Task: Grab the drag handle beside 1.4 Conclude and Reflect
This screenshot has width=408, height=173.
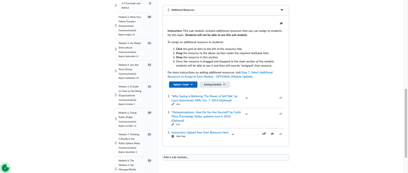Action: click(116, 6)
